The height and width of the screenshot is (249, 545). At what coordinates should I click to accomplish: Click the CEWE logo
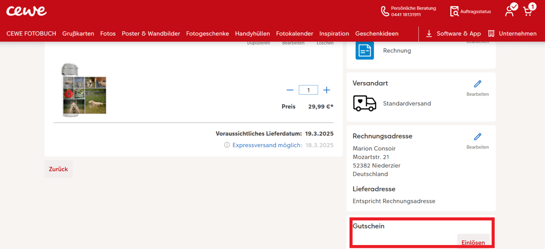[x=26, y=11]
